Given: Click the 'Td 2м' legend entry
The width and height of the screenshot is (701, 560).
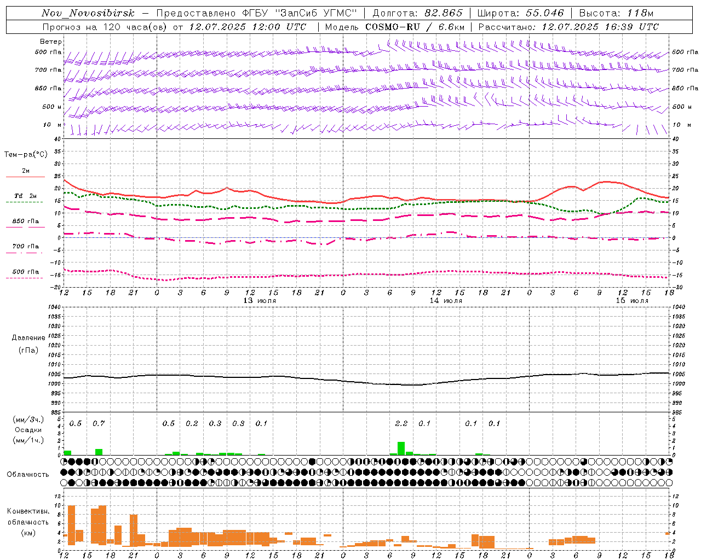Looking at the screenshot, I should 25,196.
